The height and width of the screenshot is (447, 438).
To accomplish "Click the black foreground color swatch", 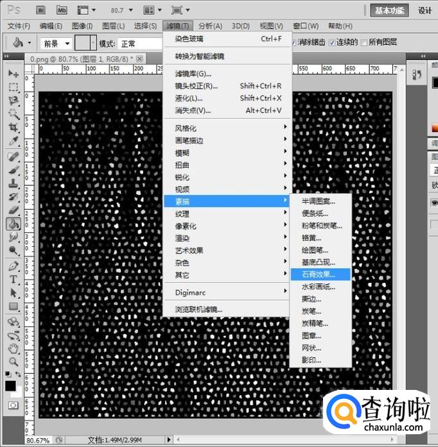I will (10, 385).
